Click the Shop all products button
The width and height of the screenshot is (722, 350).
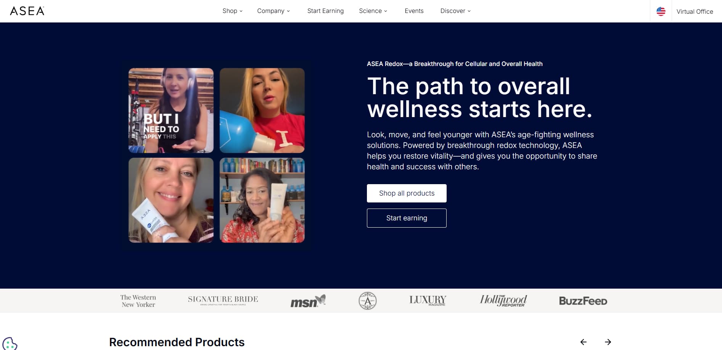pyautogui.click(x=407, y=193)
